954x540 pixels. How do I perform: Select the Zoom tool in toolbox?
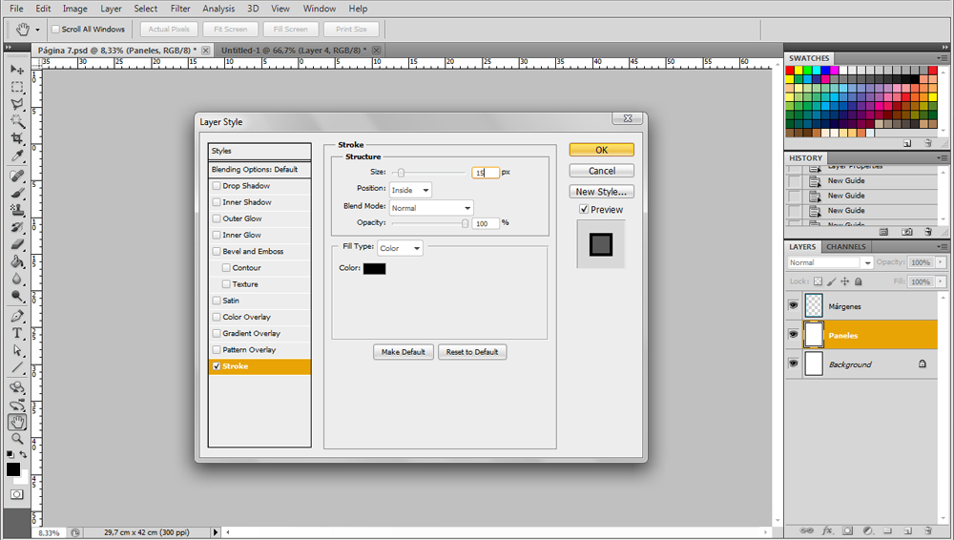[x=17, y=438]
